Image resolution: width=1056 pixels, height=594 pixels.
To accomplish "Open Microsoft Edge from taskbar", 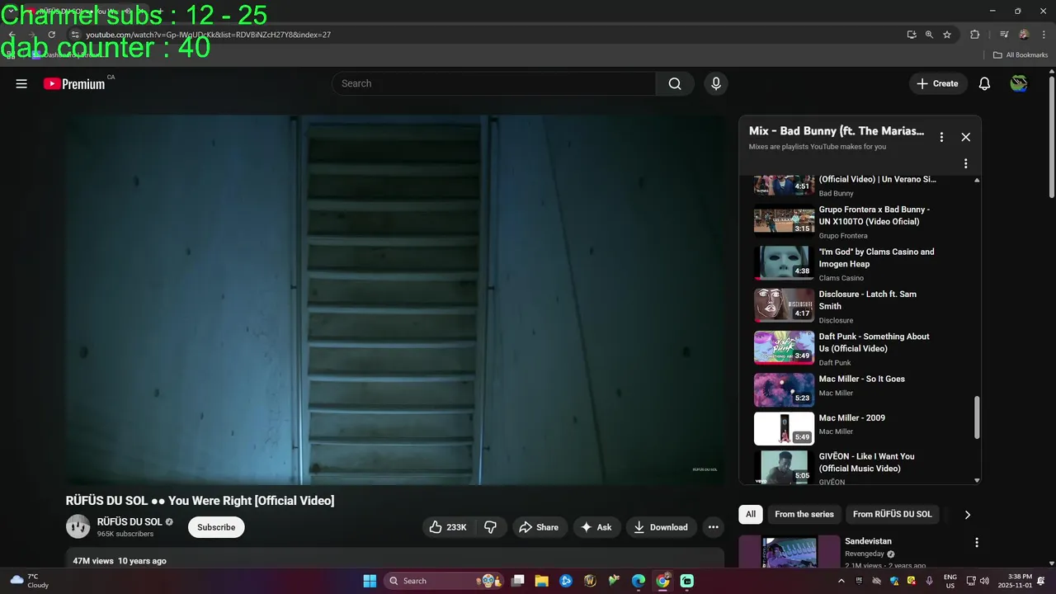I will (639, 581).
